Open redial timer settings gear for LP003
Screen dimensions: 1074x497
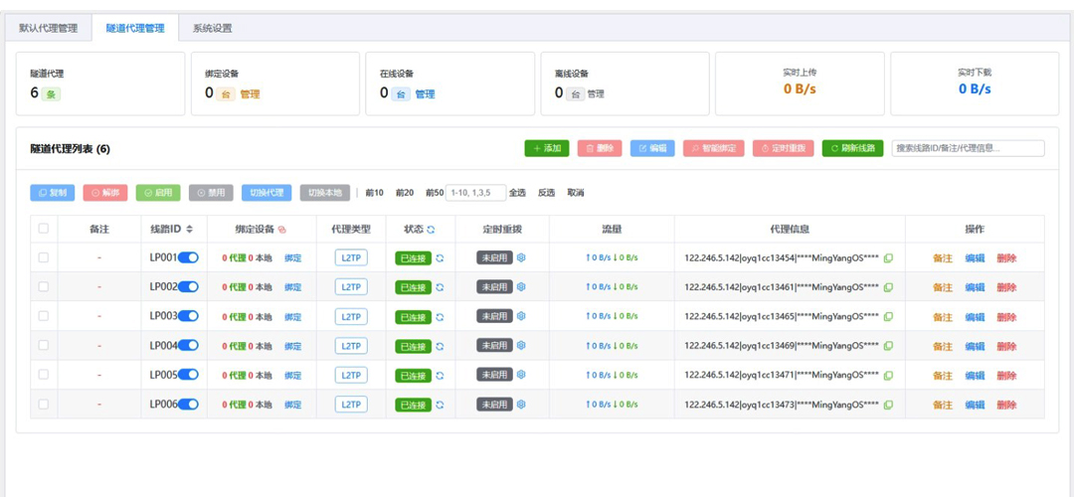tap(520, 315)
